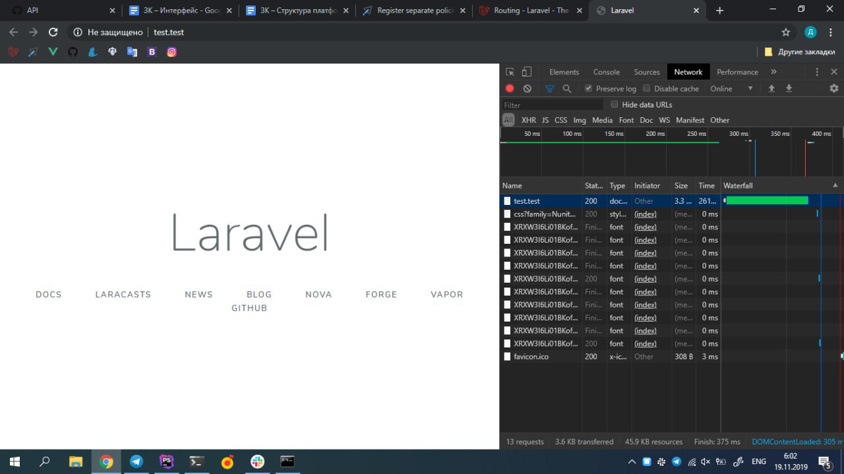Filter requests by CSS
This screenshot has width=844, height=474.
(x=560, y=120)
